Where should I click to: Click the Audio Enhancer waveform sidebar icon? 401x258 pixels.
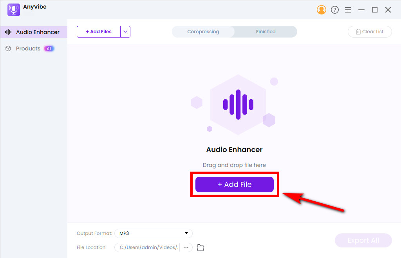8,32
